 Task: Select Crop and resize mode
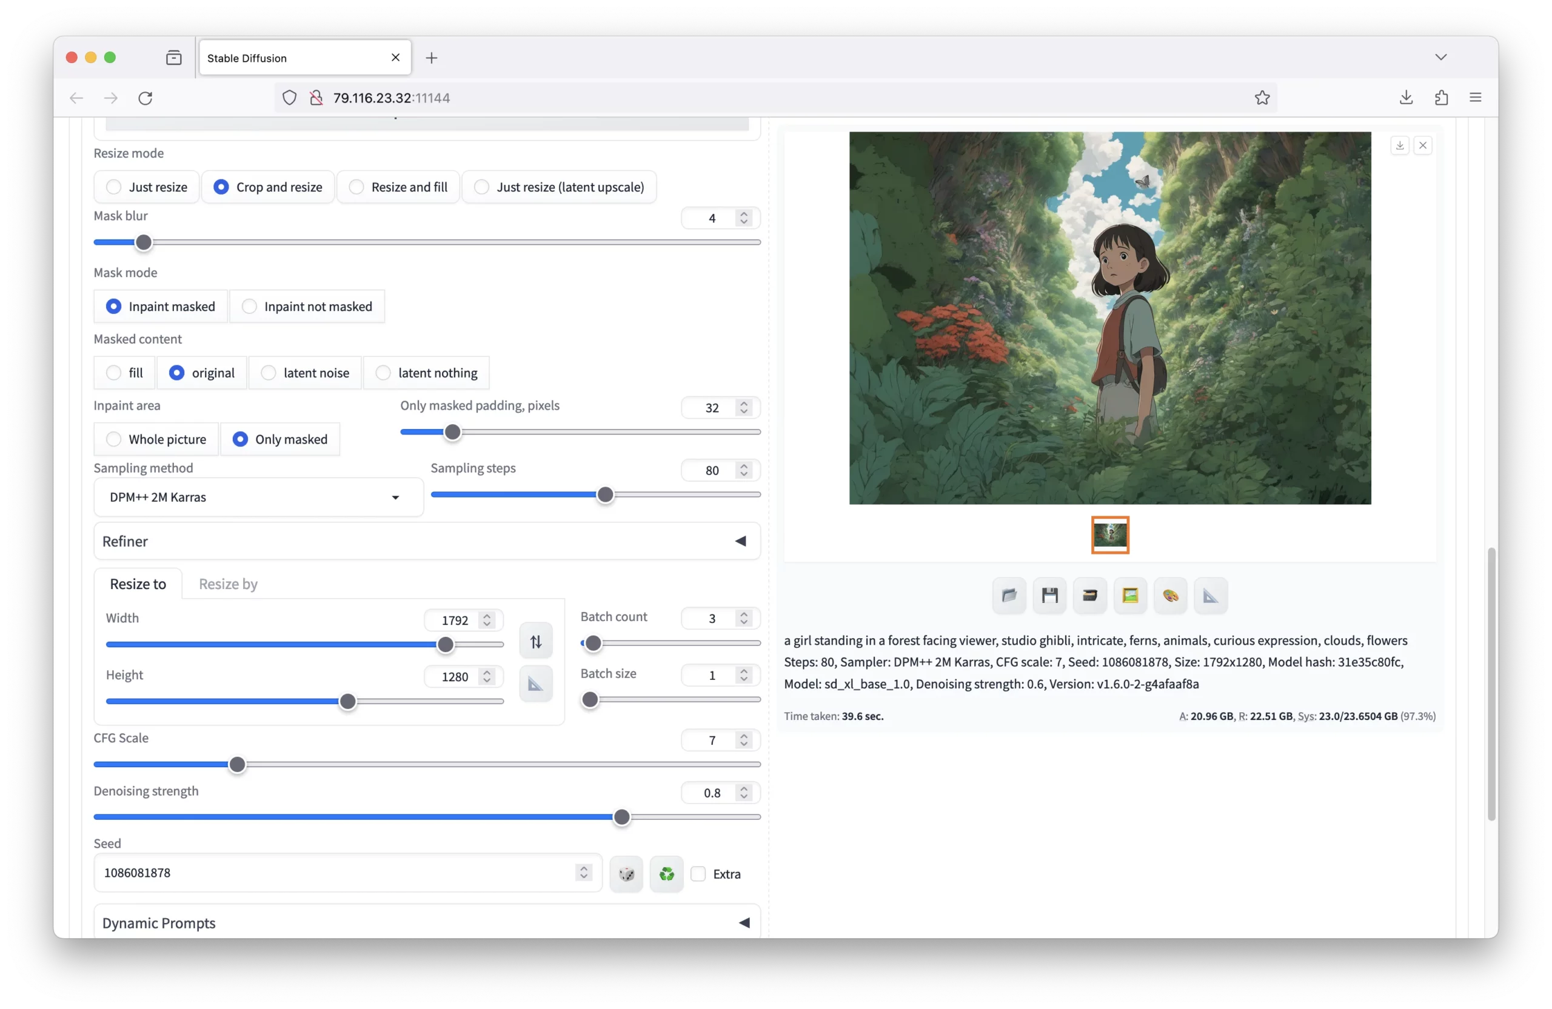click(268, 187)
